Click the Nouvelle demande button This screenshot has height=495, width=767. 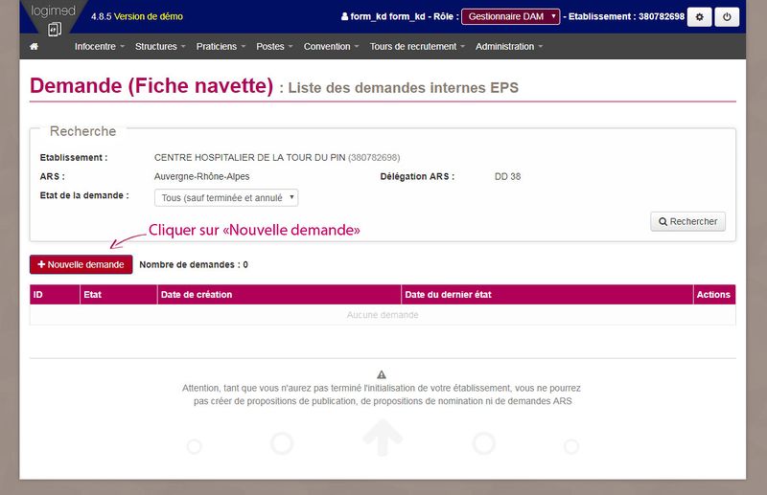[x=81, y=265]
